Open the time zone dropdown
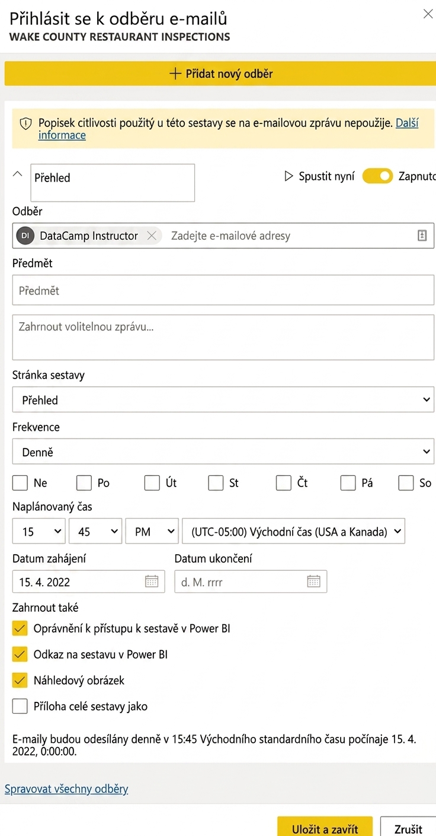 (294, 532)
